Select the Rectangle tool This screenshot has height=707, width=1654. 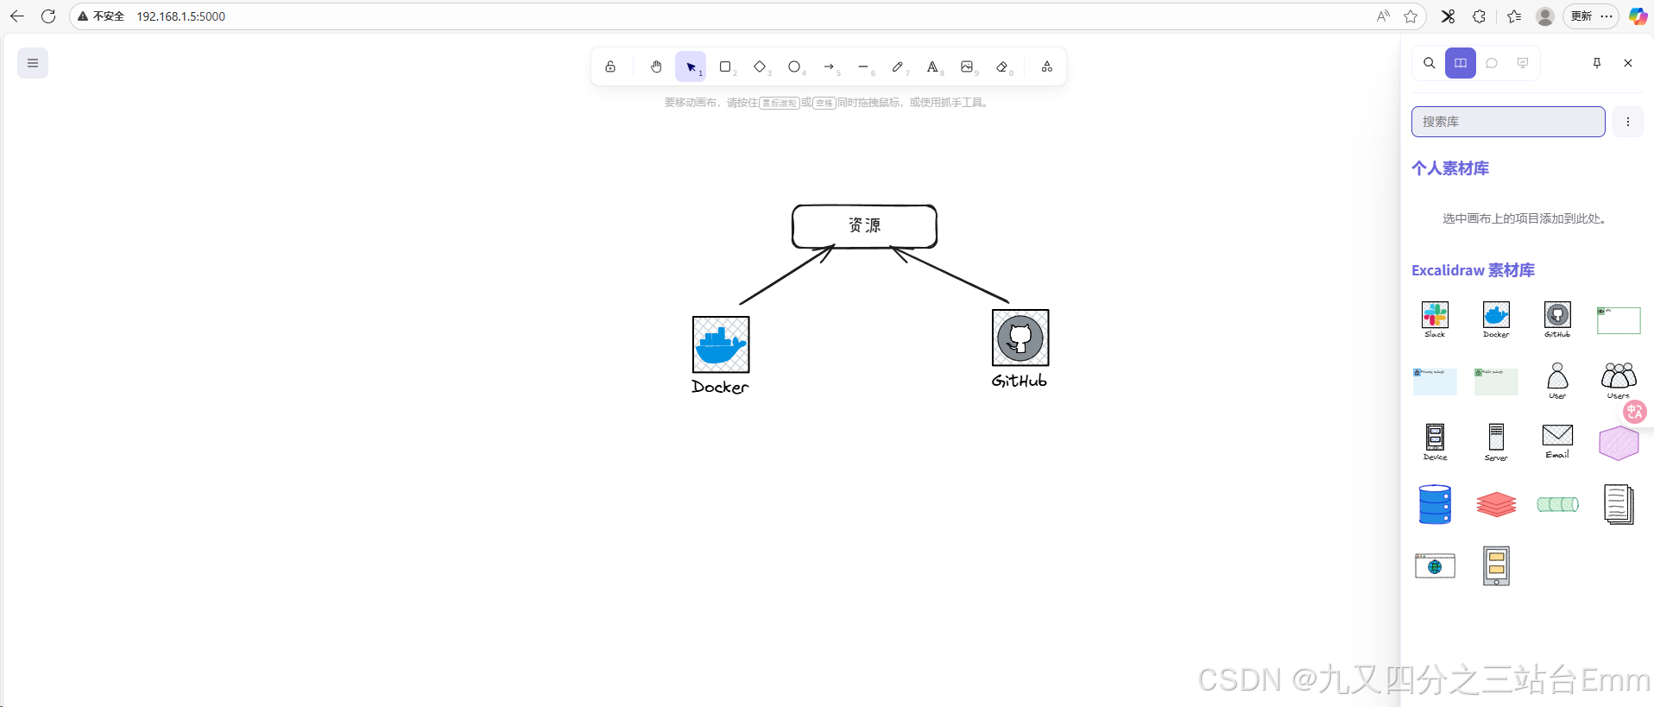click(725, 66)
